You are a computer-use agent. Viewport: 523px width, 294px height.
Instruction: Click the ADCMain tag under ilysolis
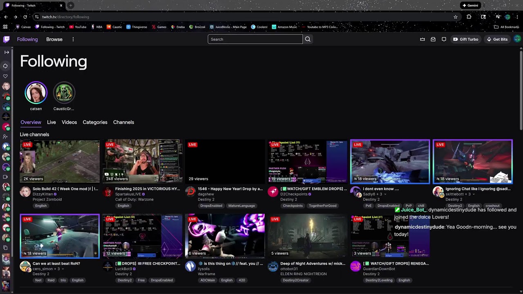(208, 280)
